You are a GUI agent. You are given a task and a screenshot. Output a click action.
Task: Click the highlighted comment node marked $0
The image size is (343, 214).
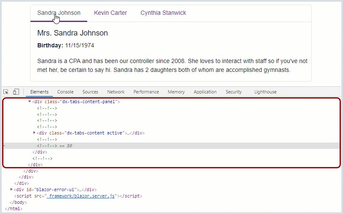(x=47, y=145)
